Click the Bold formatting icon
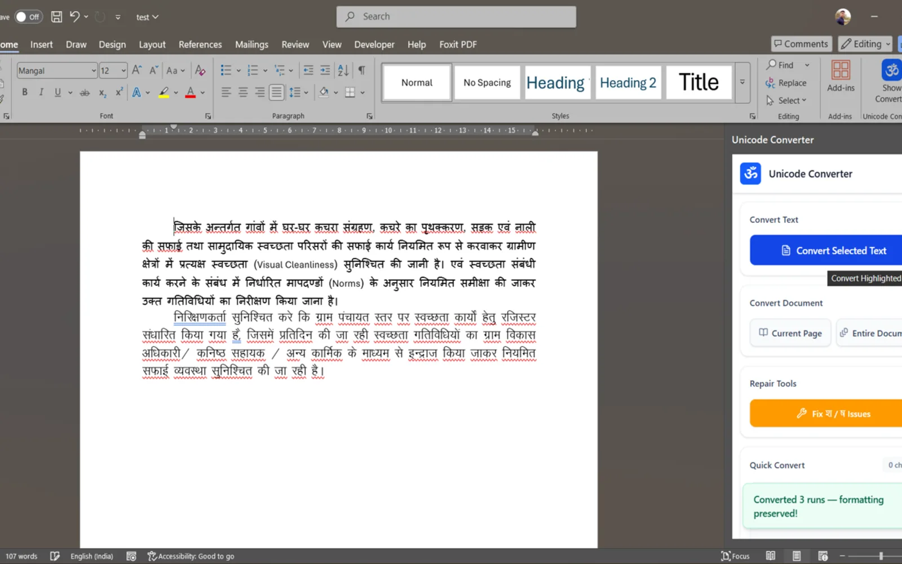 point(25,92)
